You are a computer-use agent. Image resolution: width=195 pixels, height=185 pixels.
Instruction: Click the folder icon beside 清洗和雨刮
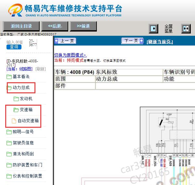[9, 154]
